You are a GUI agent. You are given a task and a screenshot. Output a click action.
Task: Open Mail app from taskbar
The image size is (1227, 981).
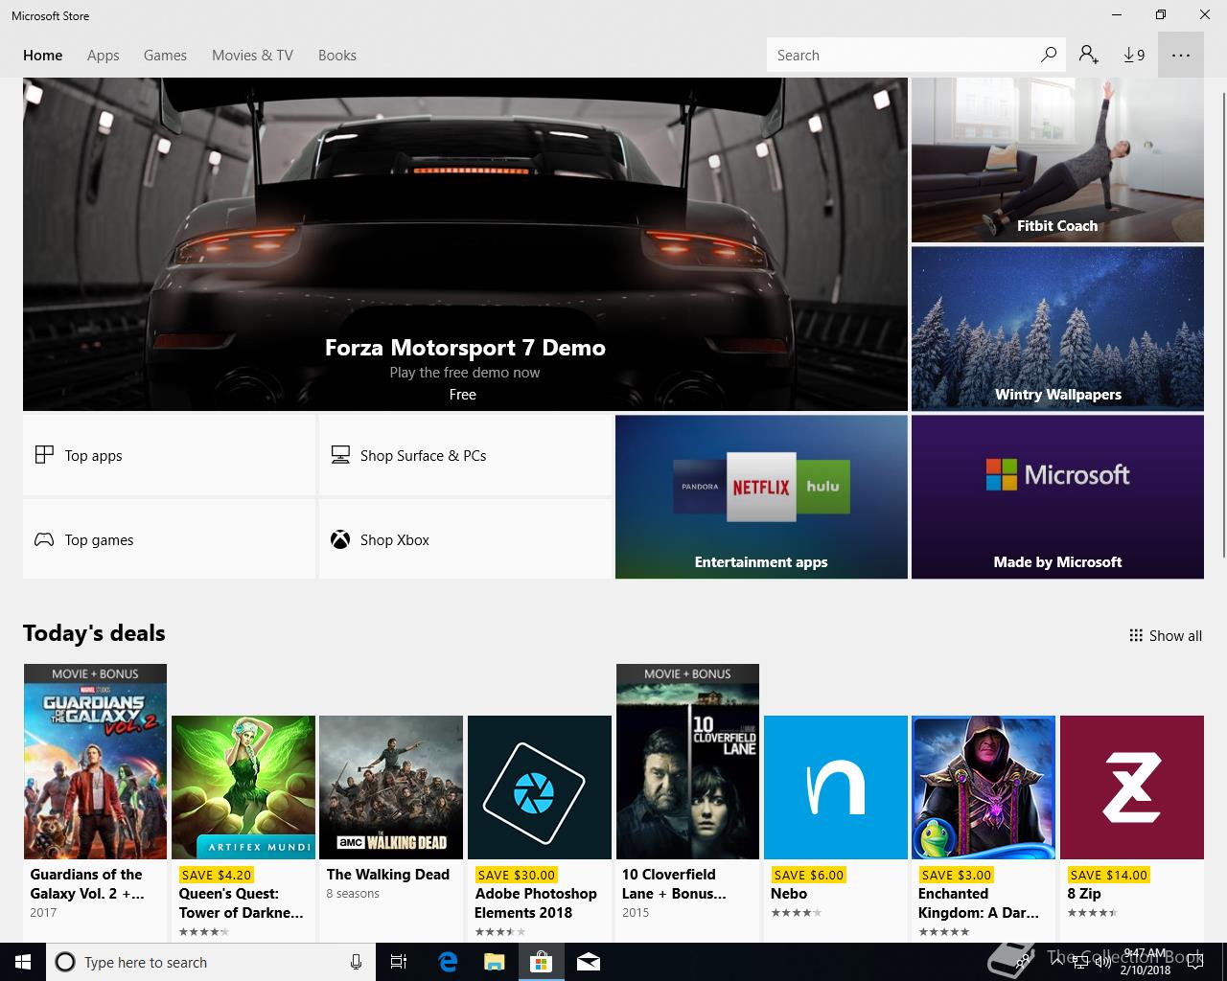589,962
